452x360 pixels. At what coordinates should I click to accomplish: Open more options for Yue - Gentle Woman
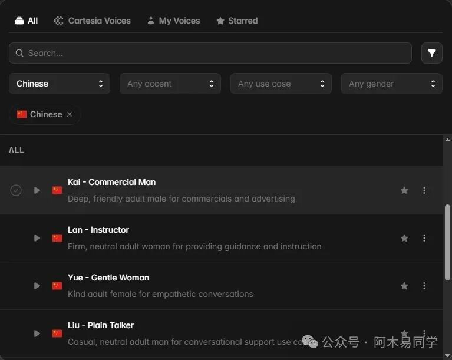tap(424, 286)
